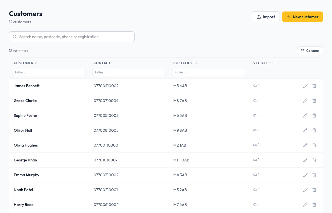
Task: Delete Grace Clarke's row
Action: [314, 101]
